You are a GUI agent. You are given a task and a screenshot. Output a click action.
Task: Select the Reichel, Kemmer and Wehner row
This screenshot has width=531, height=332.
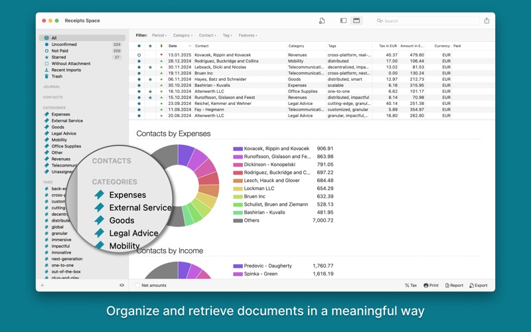click(x=311, y=104)
